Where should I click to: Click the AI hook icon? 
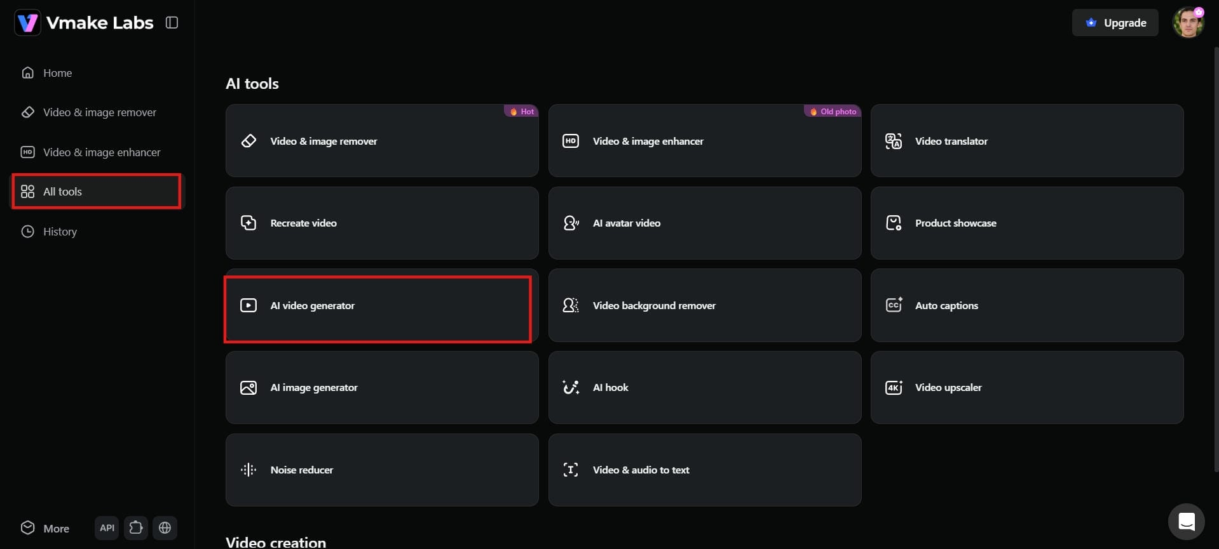(571, 387)
